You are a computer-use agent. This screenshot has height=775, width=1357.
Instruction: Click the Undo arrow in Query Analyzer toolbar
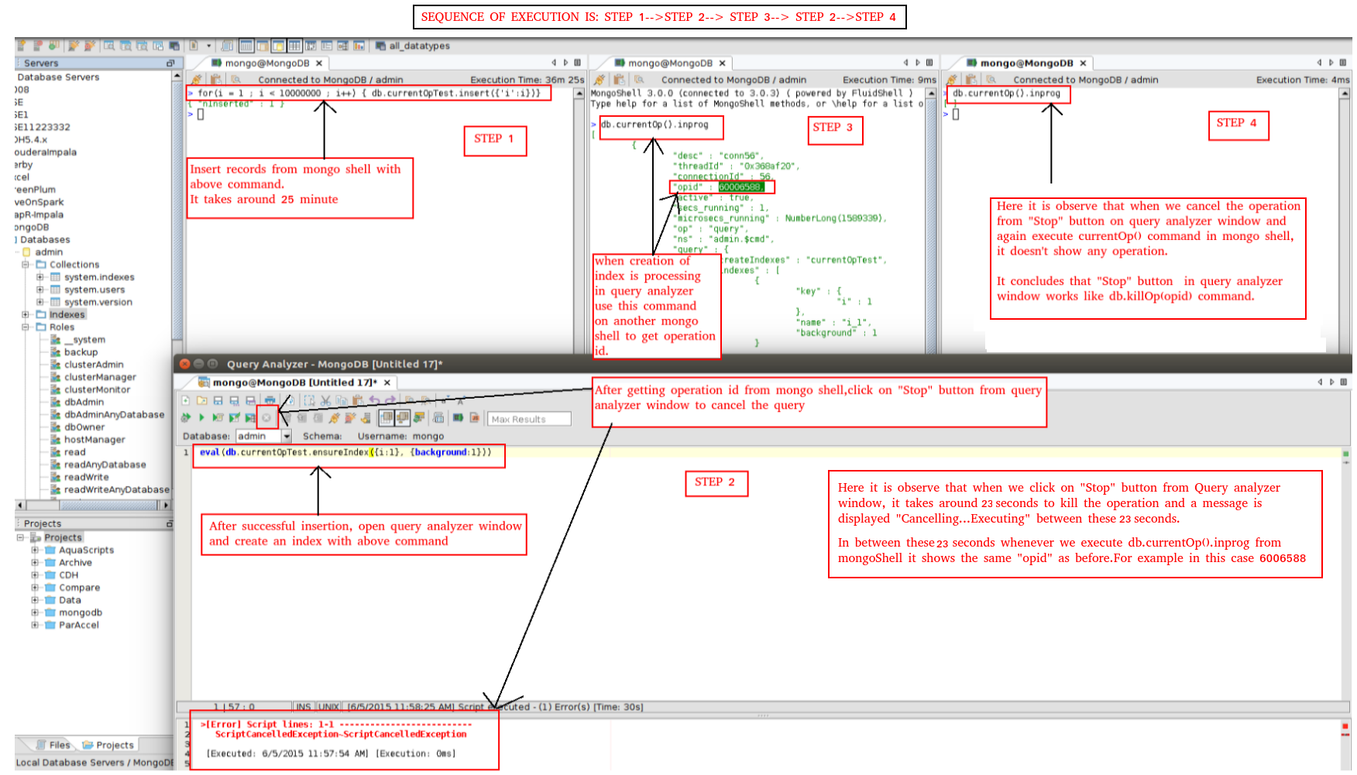374,400
